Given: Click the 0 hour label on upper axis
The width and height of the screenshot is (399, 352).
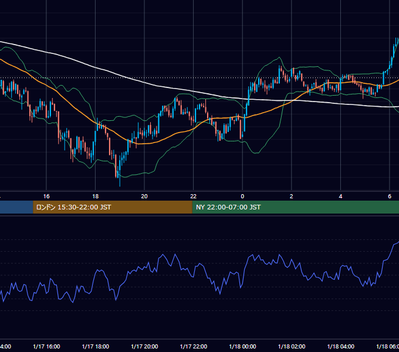Looking at the screenshot, I should (x=242, y=197).
